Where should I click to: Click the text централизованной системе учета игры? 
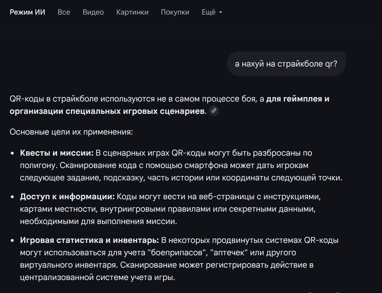[97, 277]
